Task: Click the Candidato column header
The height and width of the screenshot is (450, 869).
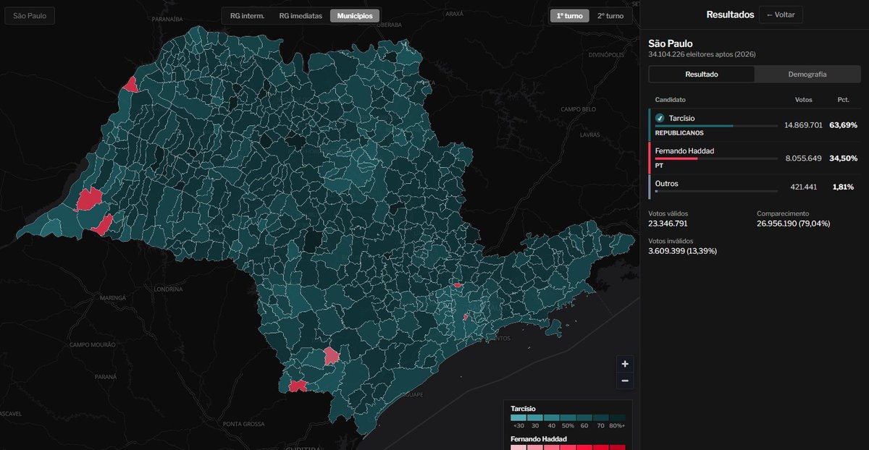Action: pos(671,99)
